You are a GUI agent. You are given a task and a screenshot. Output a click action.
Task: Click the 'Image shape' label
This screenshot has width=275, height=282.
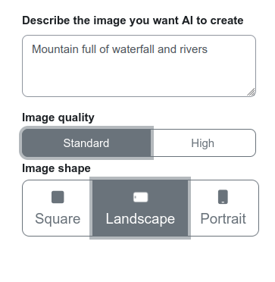click(56, 168)
